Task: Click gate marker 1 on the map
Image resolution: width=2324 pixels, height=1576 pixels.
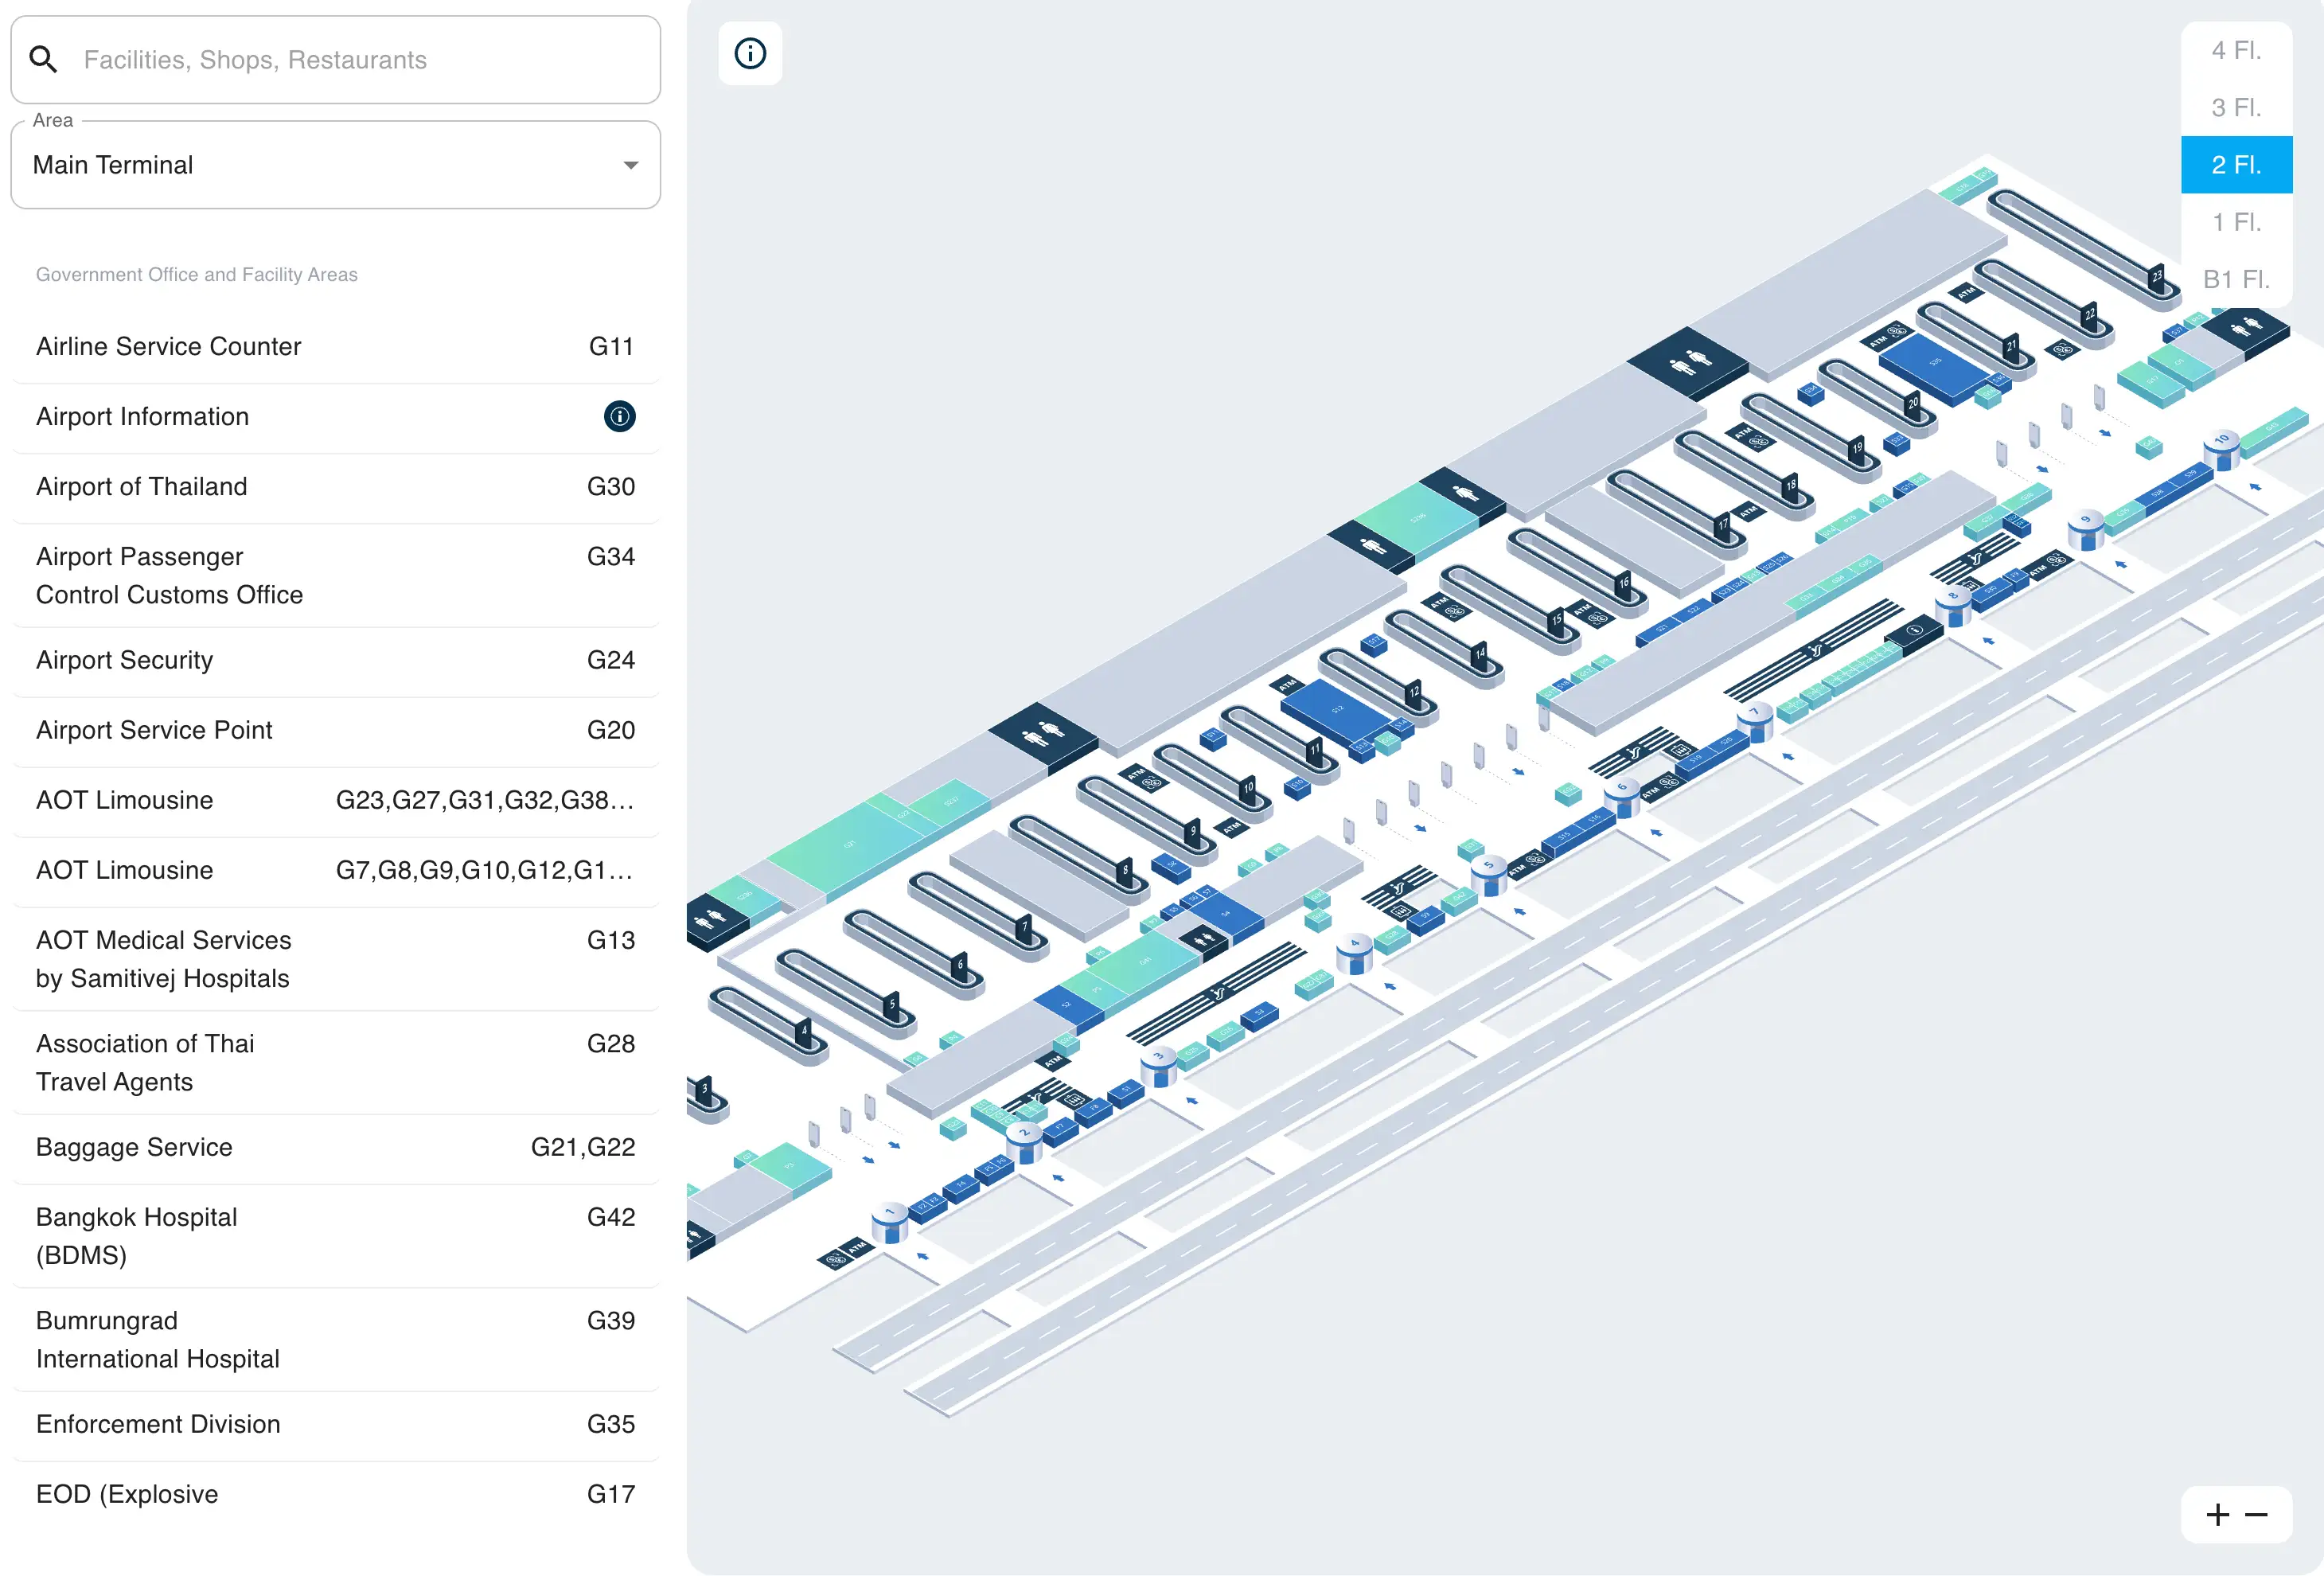Action: coord(889,1211)
